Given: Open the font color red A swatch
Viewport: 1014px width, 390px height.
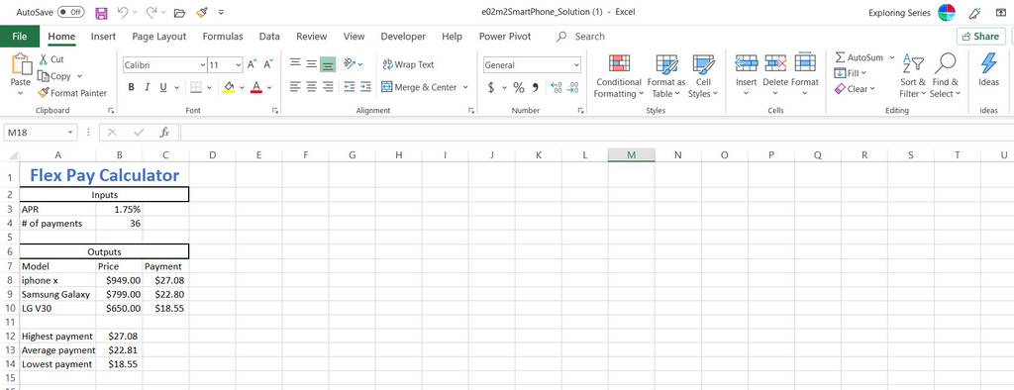Looking at the screenshot, I should tap(256, 87).
